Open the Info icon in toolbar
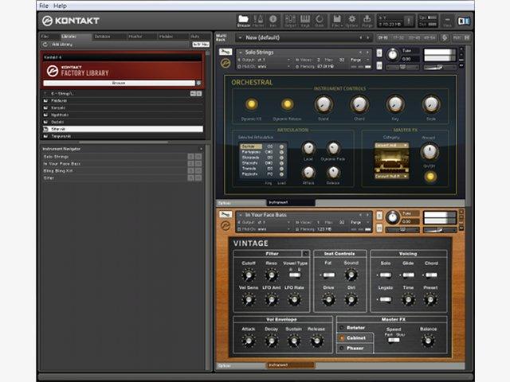This screenshot has width=510, height=382. pos(273,19)
